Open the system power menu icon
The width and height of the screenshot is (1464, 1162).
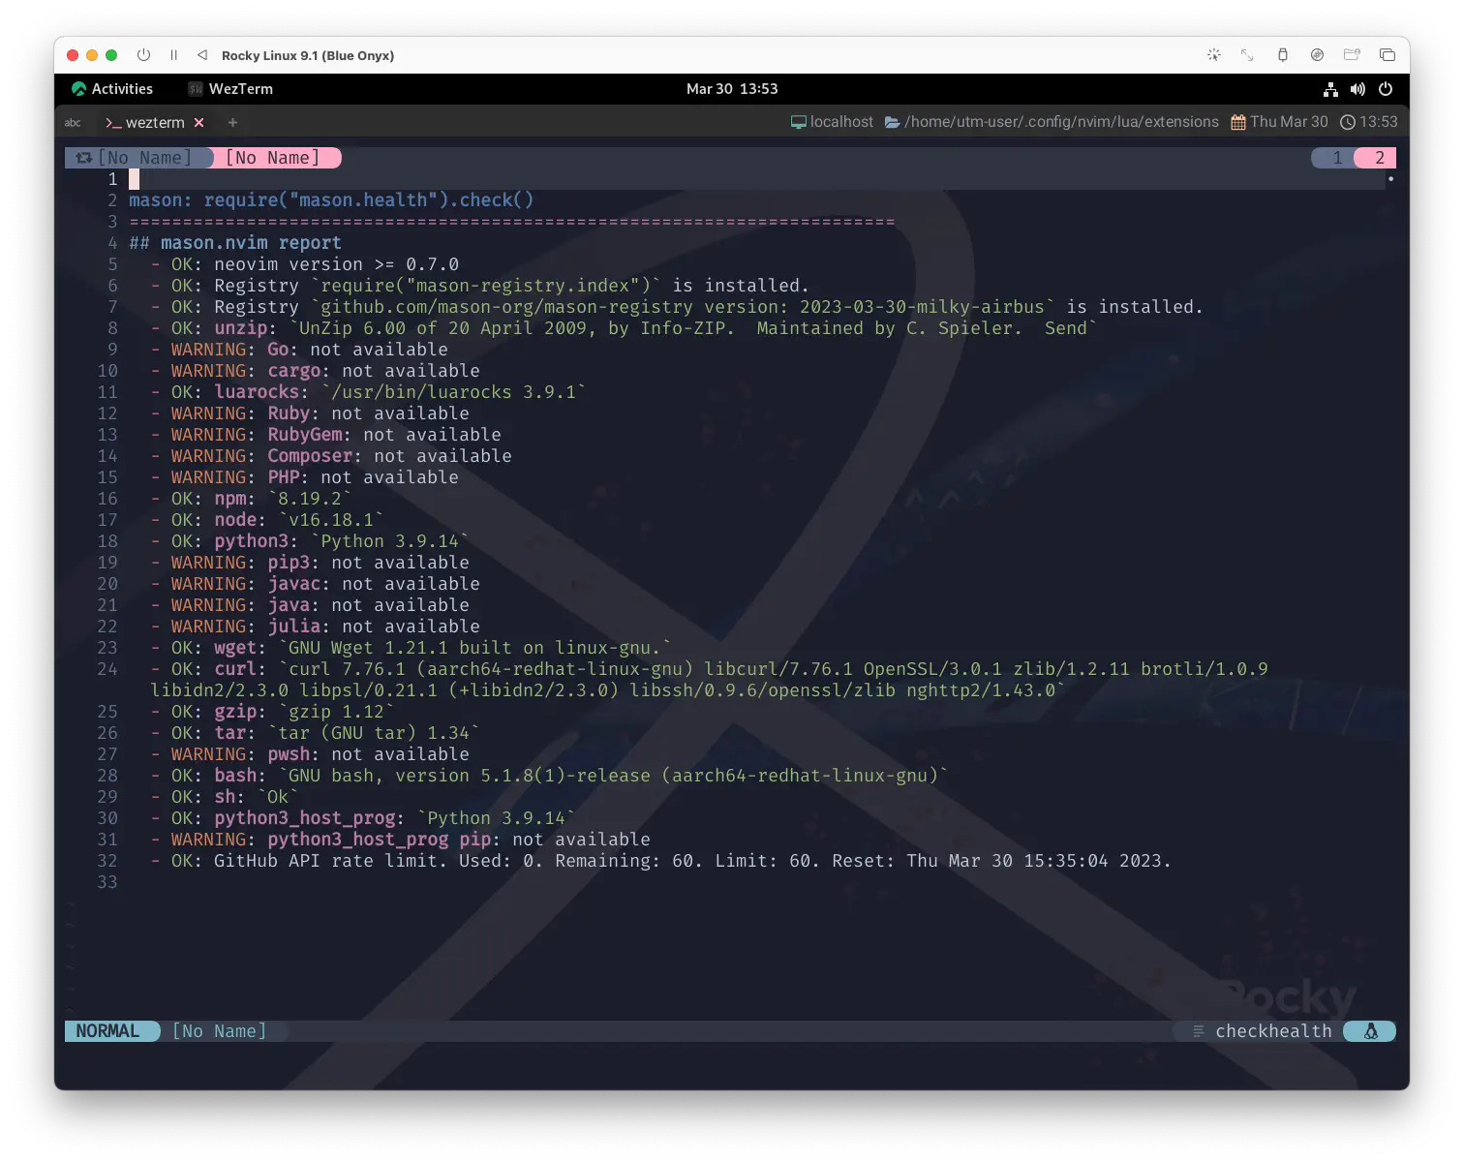pyautogui.click(x=1386, y=89)
